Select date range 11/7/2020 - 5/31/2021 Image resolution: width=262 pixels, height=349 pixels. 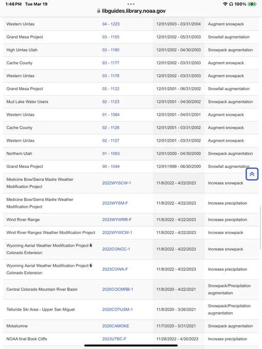pos(176,326)
